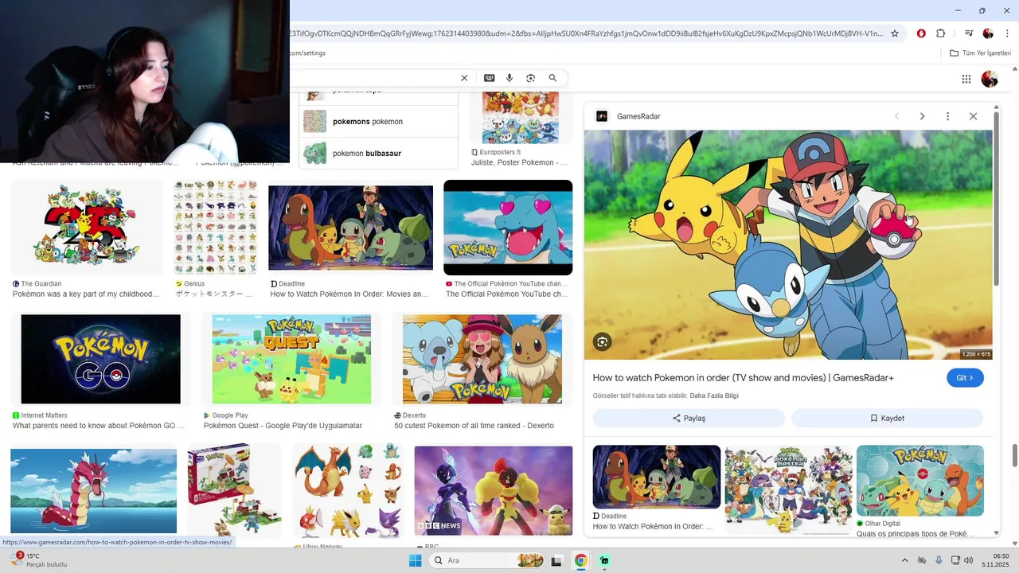Close the GamesRadar image preview panel

973,116
